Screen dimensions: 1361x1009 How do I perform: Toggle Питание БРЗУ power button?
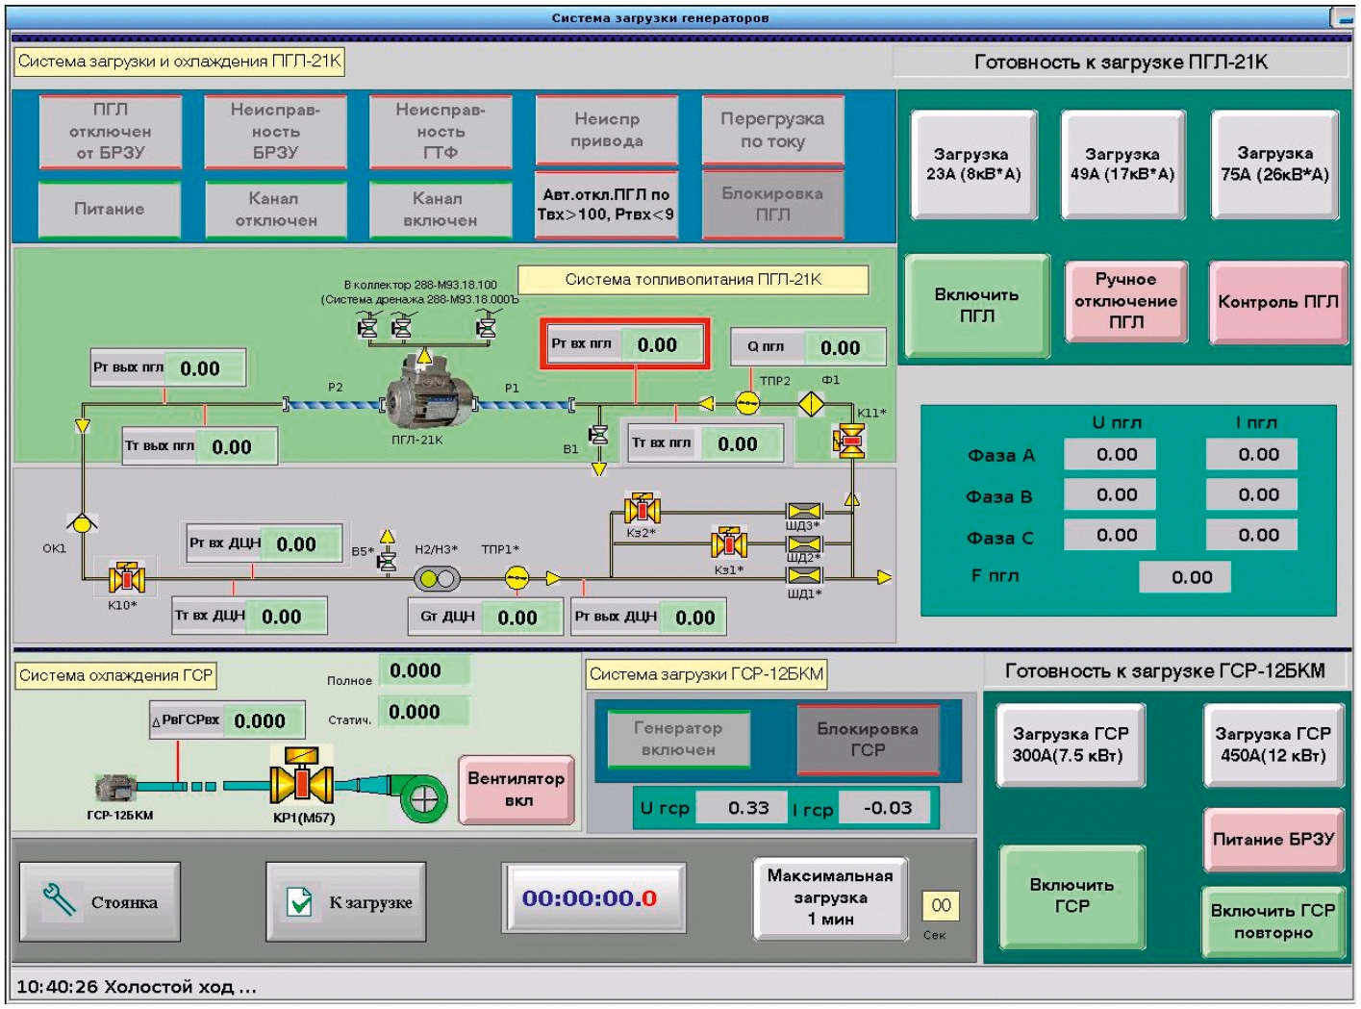(x=1273, y=840)
